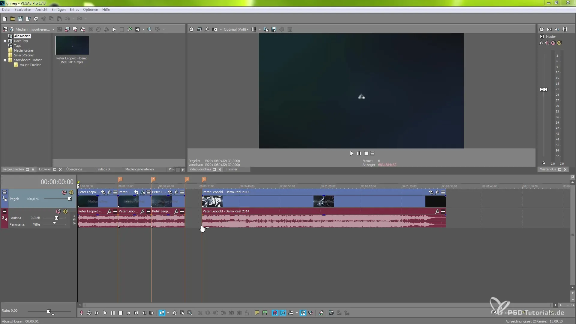This screenshot has height=324, width=576.
Task: Open the Extras menu
Action: (x=74, y=10)
